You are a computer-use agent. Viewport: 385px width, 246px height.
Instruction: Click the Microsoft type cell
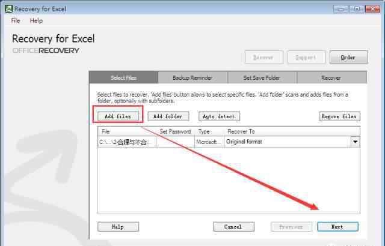pyautogui.click(x=209, y=142)
